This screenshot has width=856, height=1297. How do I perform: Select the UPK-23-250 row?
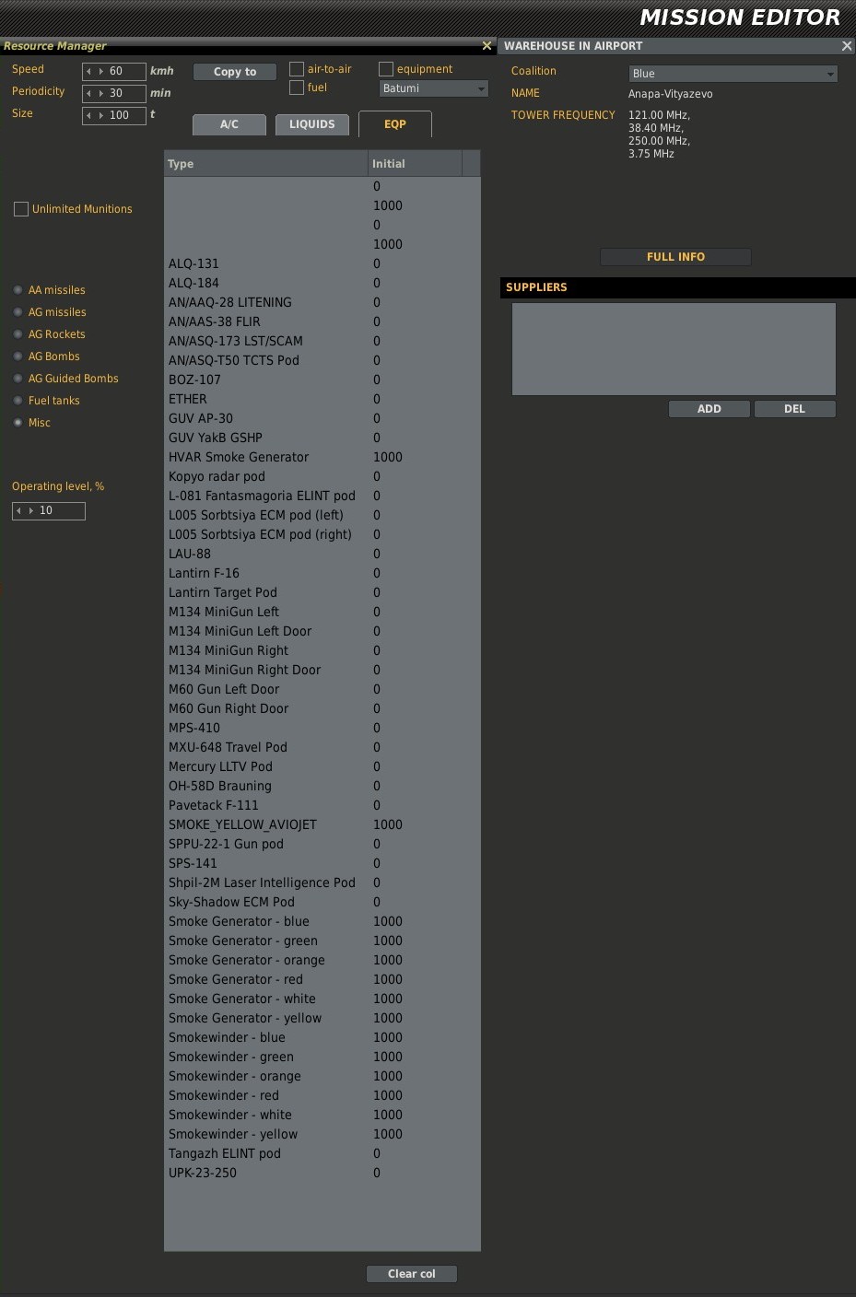coord(322,1173)
